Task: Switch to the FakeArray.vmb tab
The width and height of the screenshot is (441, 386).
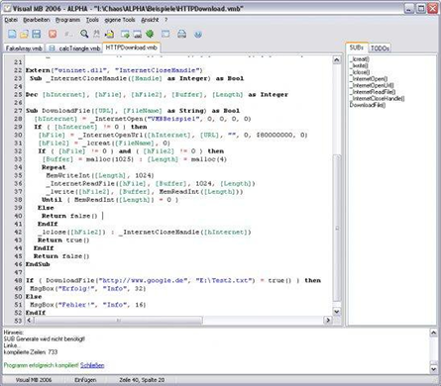Action: click(x=24, y=48)
